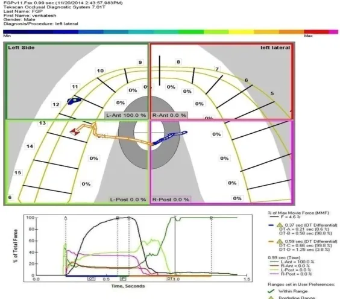Image resolution: width=340 pixels, height=299 pixels.
Task: Click R-Post = 0.0 % in graph legend
Action: point(296,274)
